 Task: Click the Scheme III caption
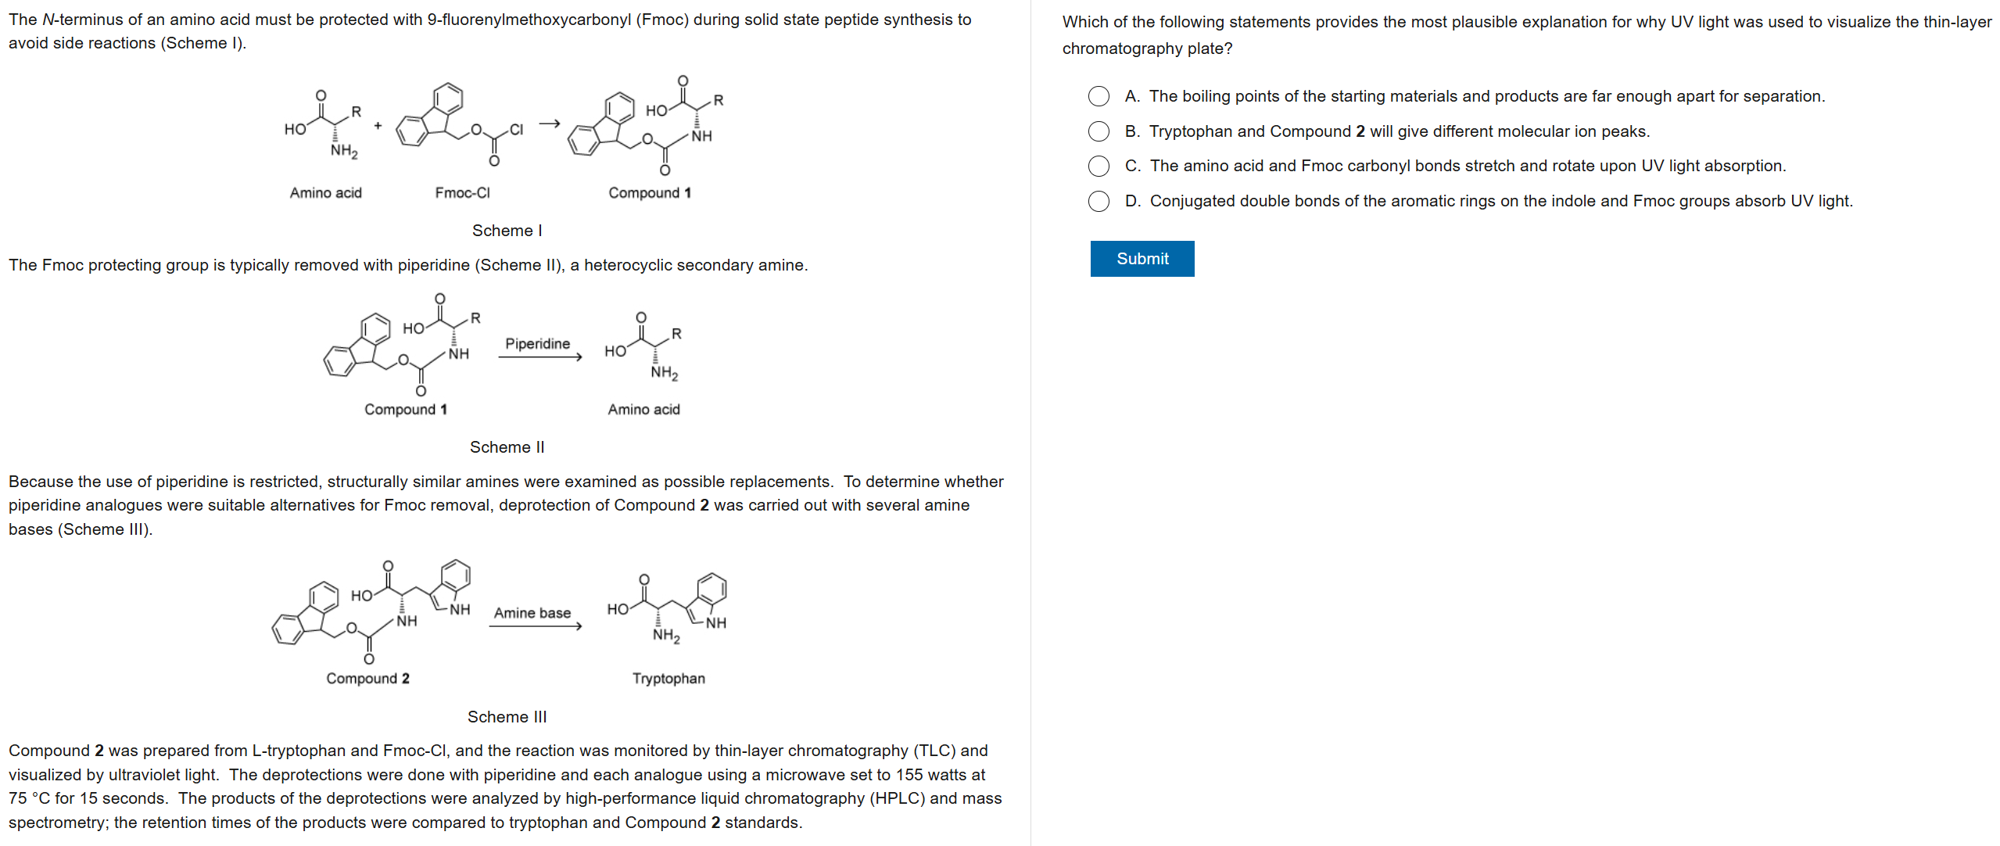click(507, 717)
